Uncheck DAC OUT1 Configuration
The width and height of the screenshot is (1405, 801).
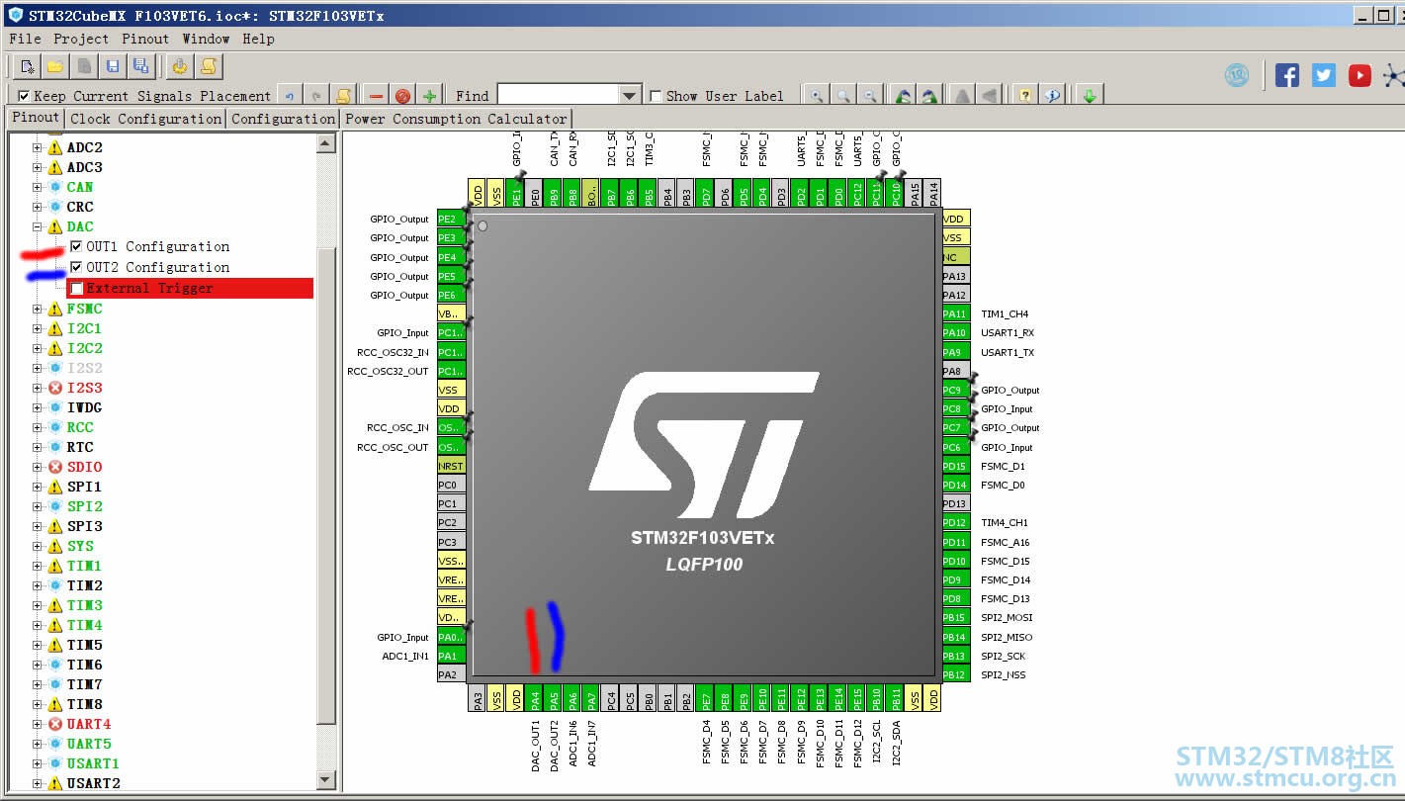(76, 246)
